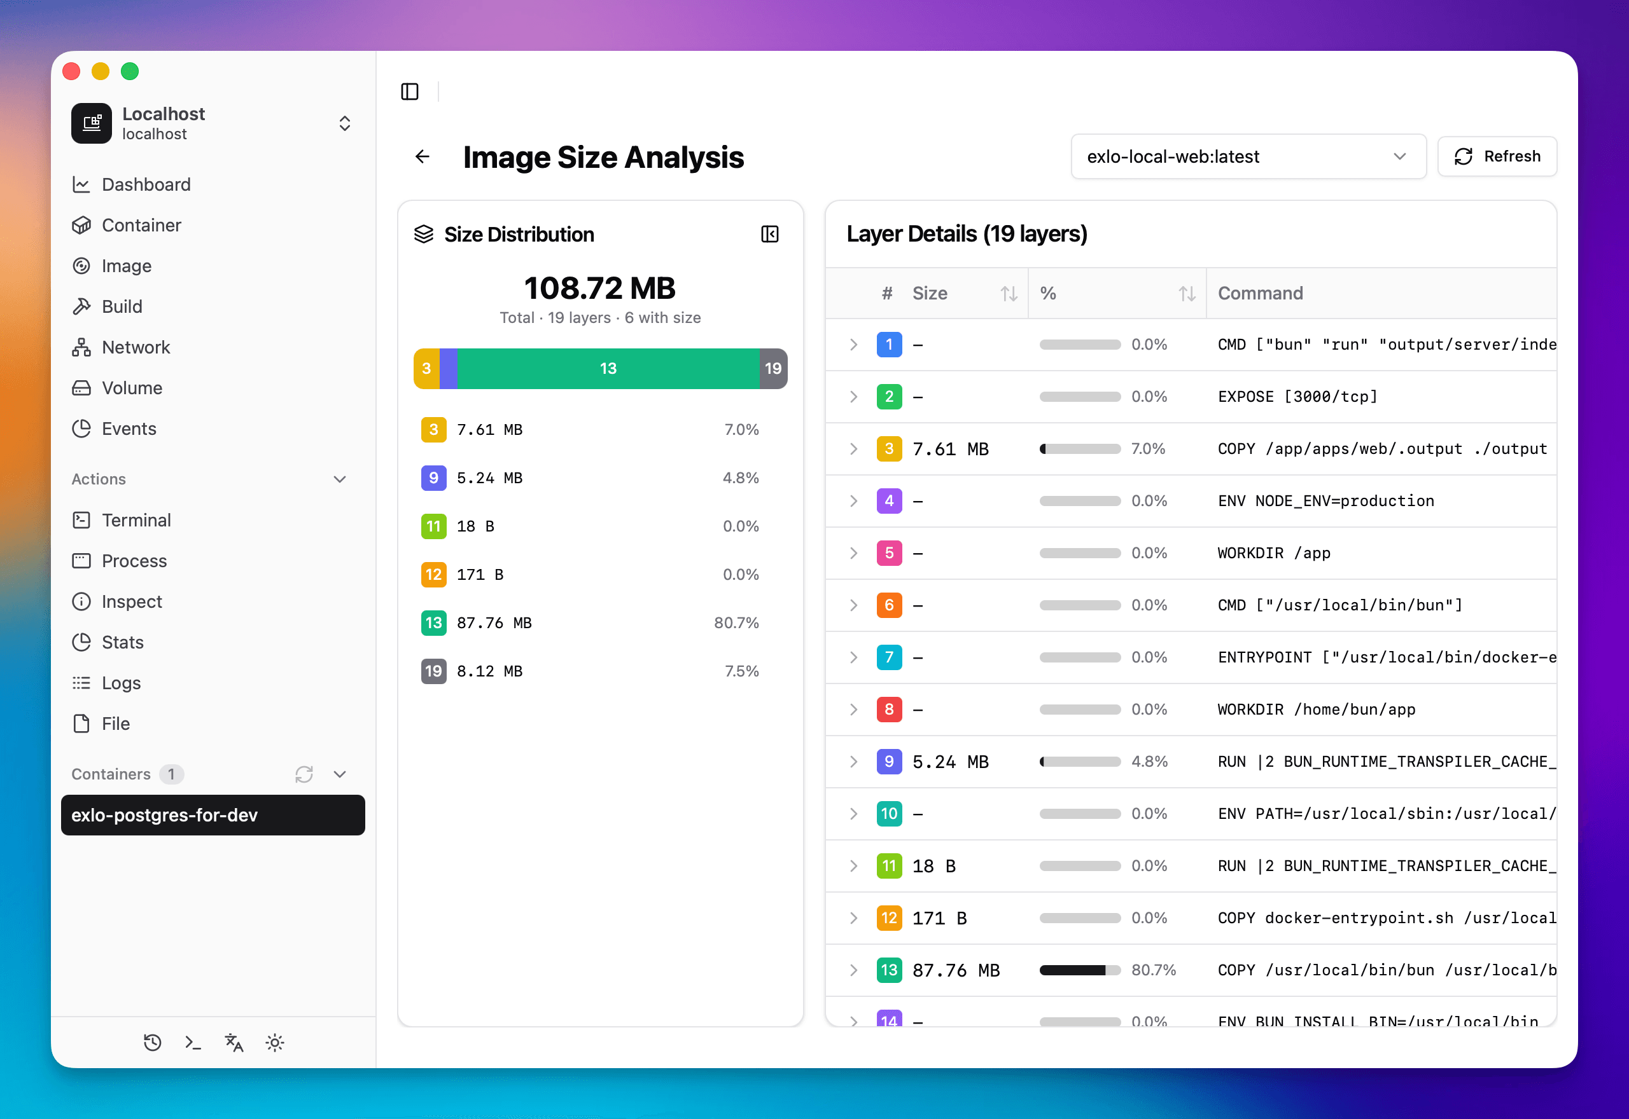Click the 80.7% progress bar of layer 13

click(x=1080, y=970)
